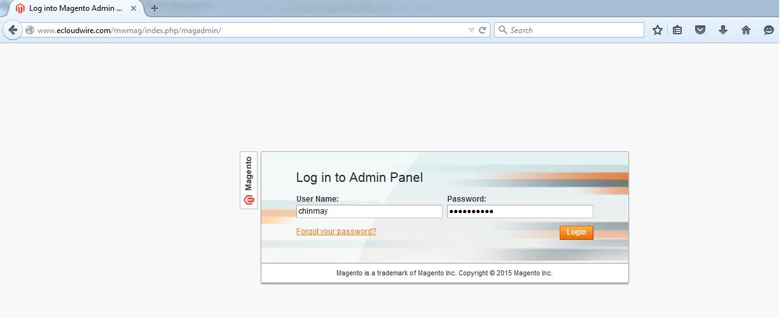Bookmark this page with the star icon

[x=658, y=30]
